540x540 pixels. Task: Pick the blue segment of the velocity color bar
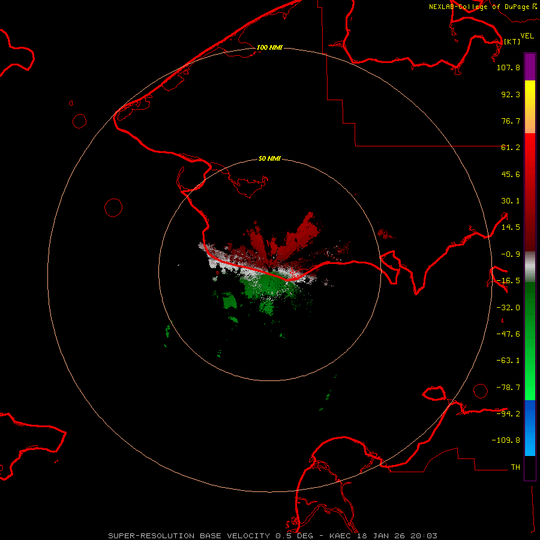tap(530, 428)
